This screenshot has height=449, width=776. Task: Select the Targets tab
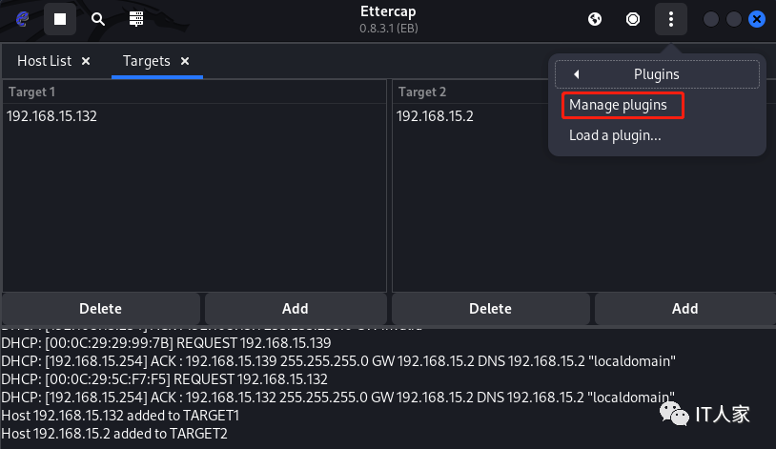coord(146,61)
